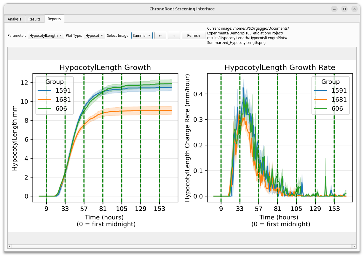Click the right arrow next image button
The height and width of the screenshot is (257, 364).
pyautogui.click(x=174, y=36)
